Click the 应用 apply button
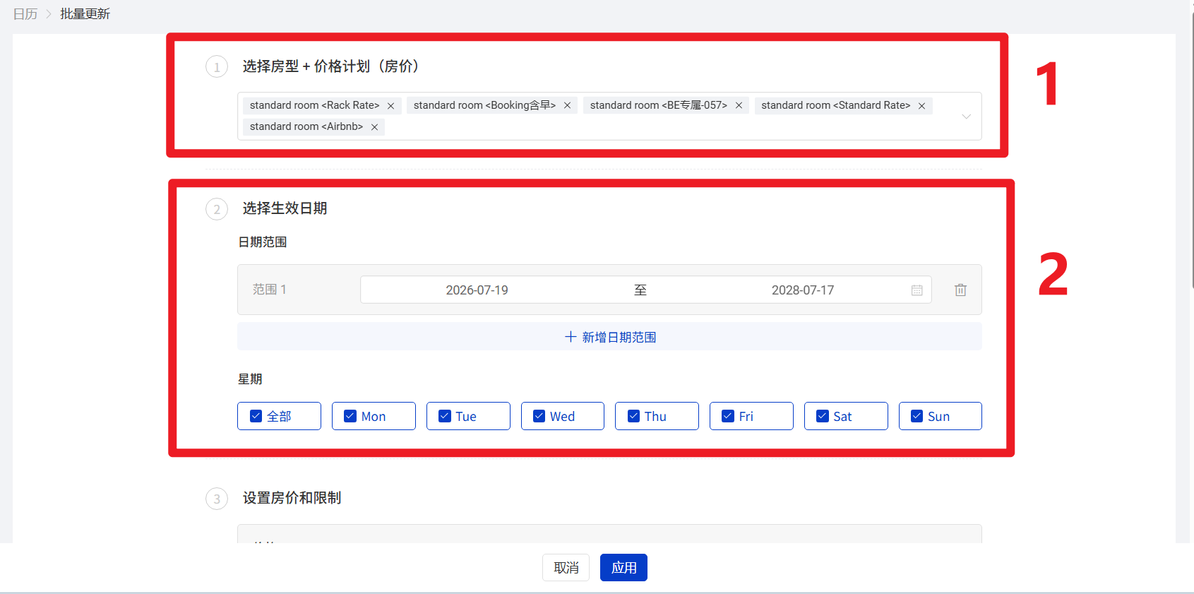Viewport: 1194px width, 594px height. click(x=623, y=568)
